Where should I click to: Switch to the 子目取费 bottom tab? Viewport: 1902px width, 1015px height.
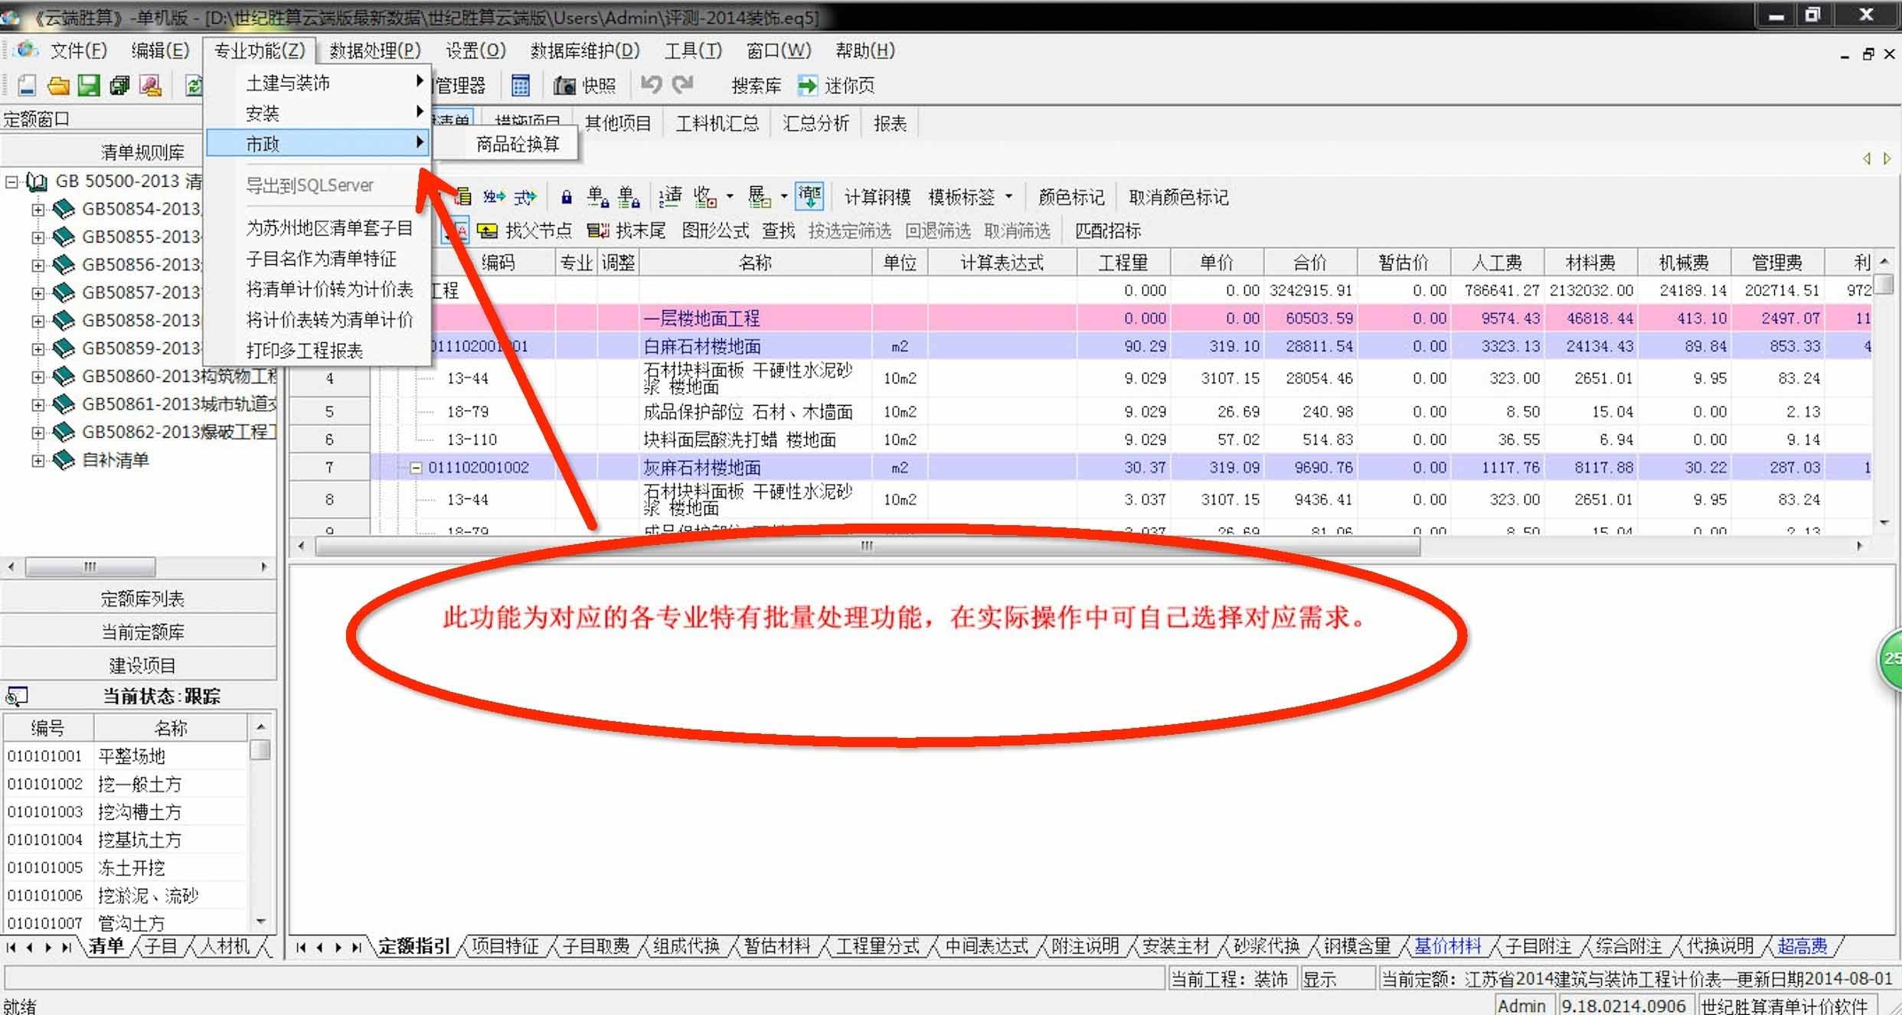(x=596, y=946)
